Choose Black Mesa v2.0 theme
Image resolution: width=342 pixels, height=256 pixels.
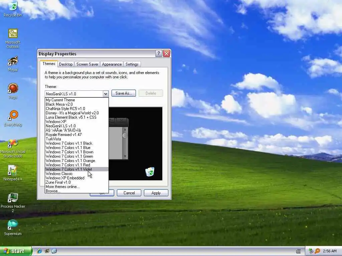point(77,104)
